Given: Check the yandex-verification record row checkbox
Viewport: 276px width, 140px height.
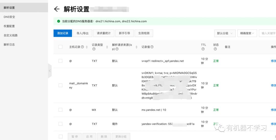Looking at the screenshot, I should [60, 124].
